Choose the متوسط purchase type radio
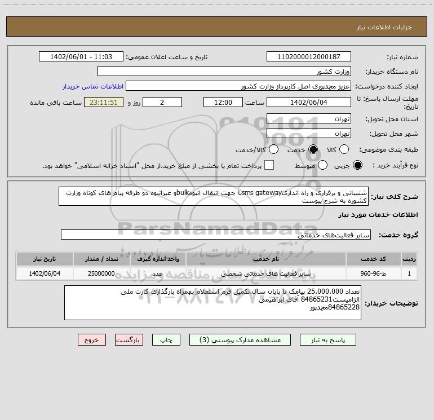The width and height of the screenshot is (434, 420). coord(323,165)
